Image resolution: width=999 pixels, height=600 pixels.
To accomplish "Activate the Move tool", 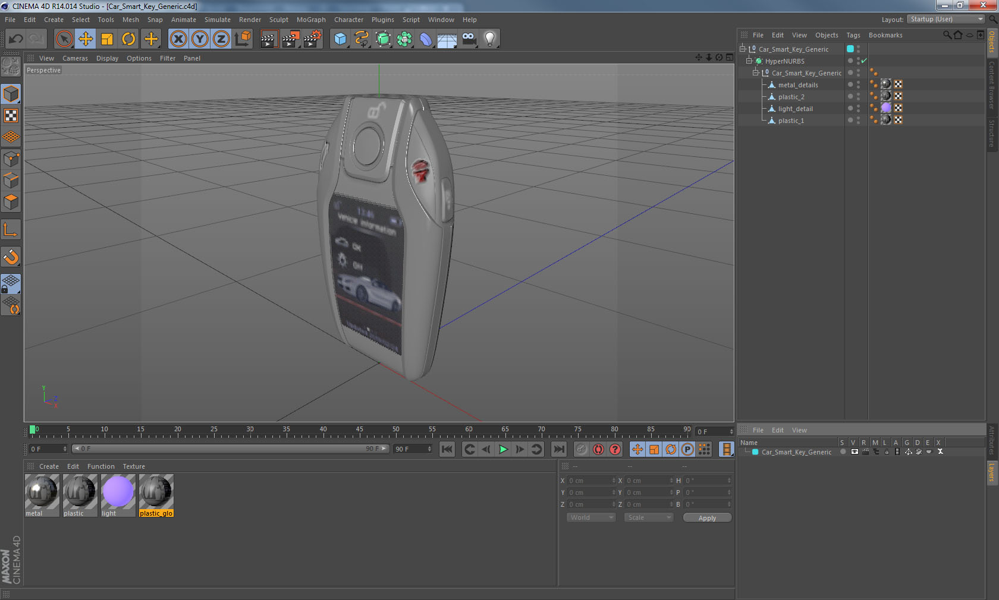I will 86,39.
